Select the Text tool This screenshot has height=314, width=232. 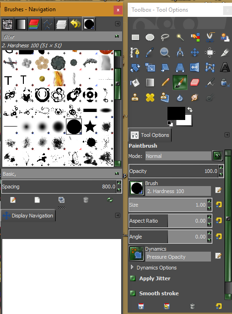(x=225, y=67)
